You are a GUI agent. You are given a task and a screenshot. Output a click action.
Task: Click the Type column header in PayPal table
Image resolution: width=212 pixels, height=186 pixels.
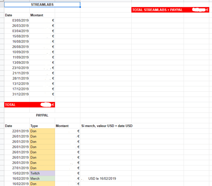tap(42, 126)
